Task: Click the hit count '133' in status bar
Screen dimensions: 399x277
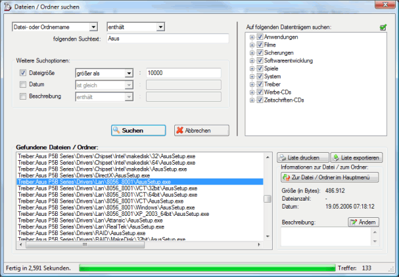Action: point(366,268)
